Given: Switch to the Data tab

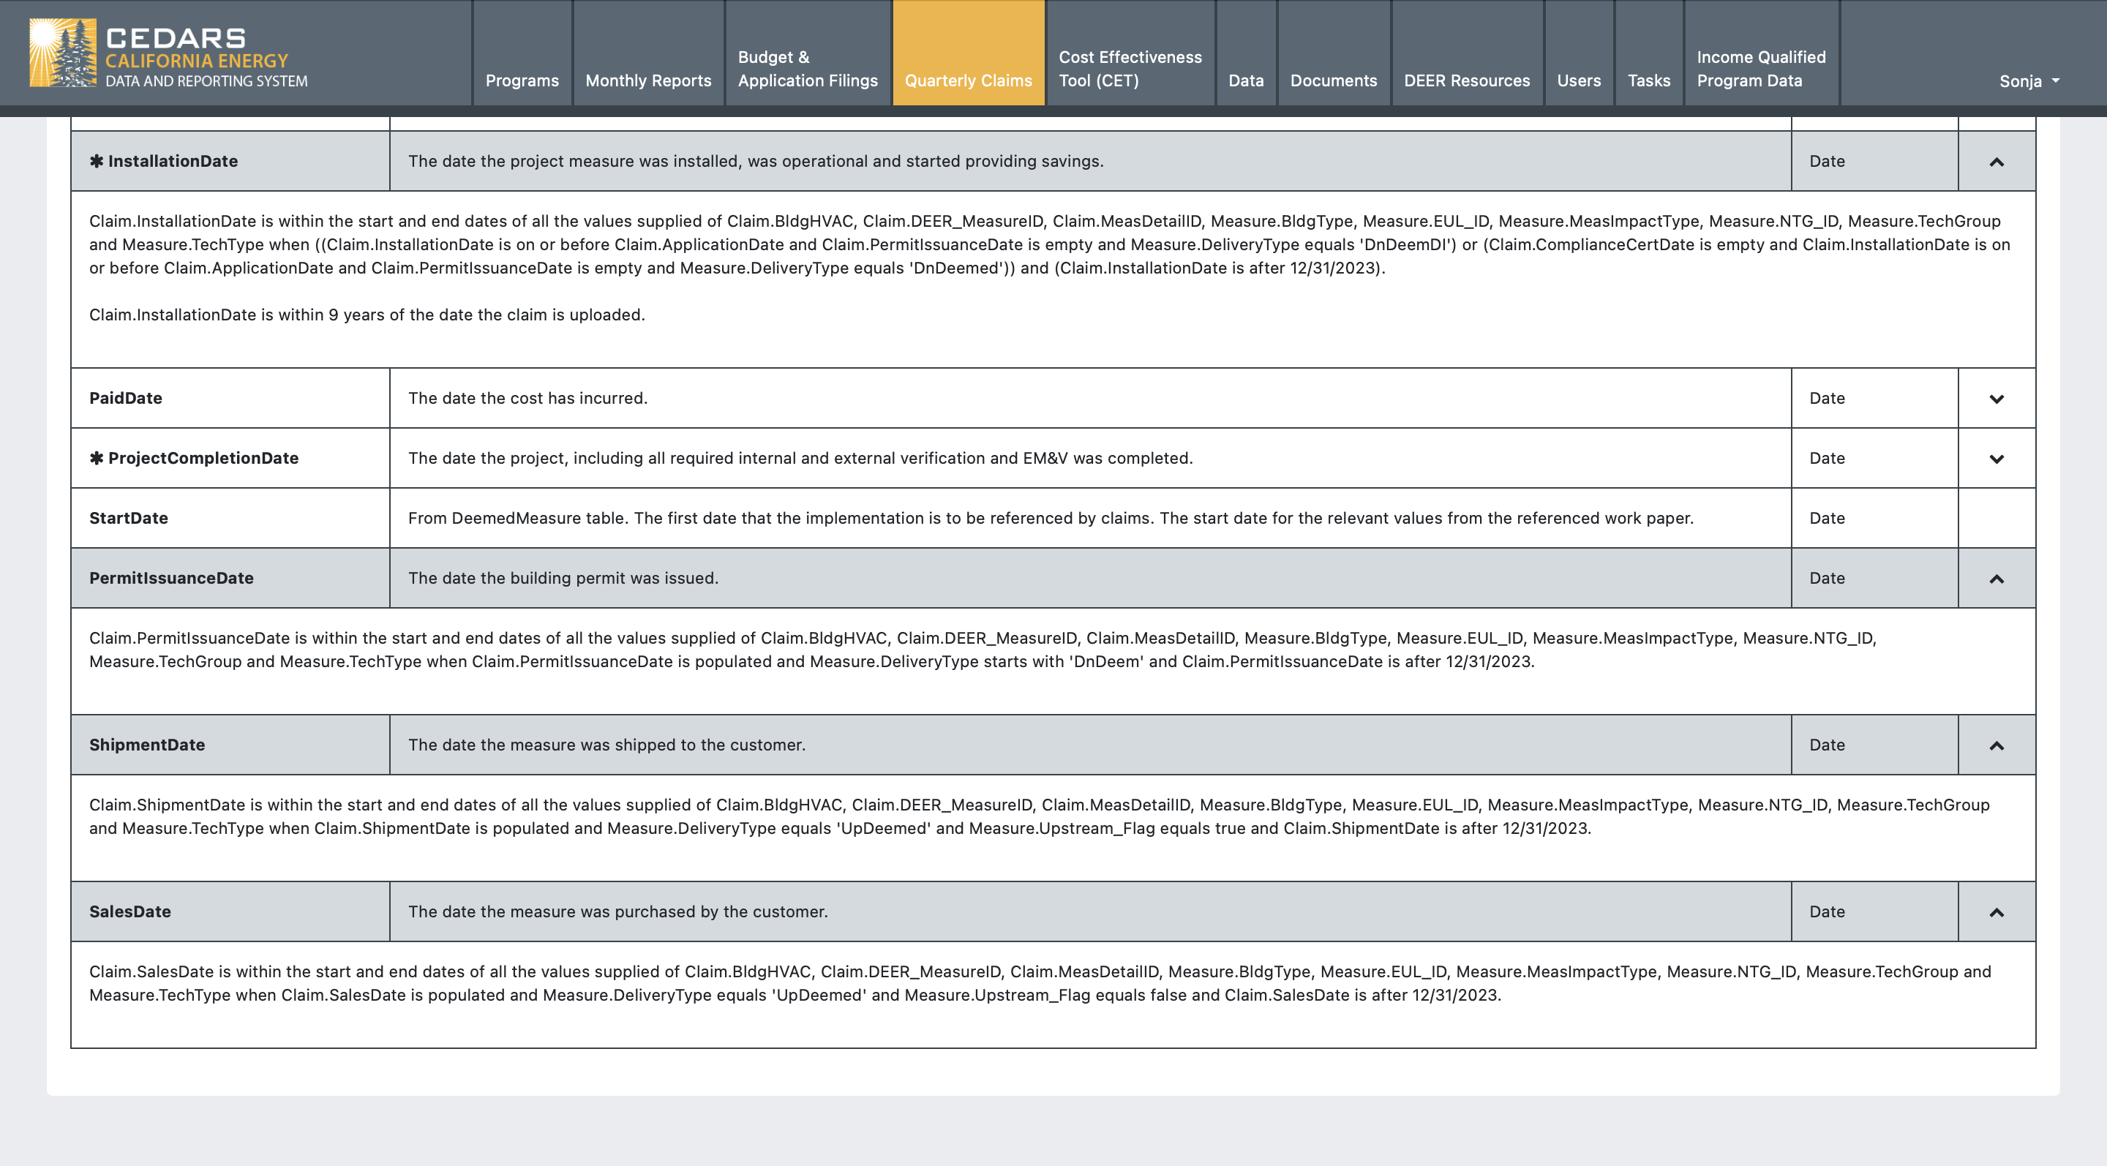Looking at the screenshot, I should (x=1245, y=80).
